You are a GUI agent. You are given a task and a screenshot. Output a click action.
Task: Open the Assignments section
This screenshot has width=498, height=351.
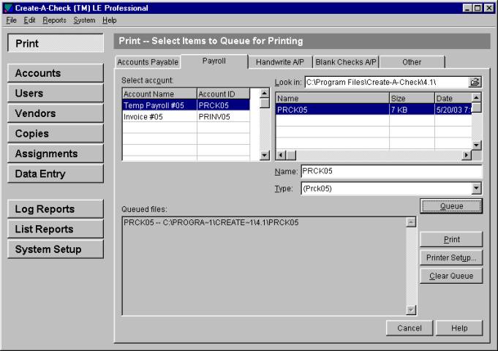[x=56, y=154]
